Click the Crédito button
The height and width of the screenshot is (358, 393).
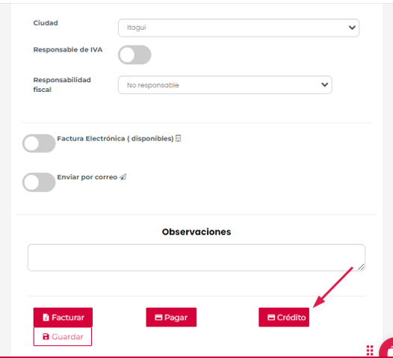[284, 318]
